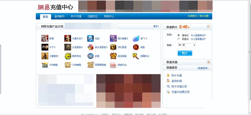Click the lower promotional banner image
251x115 pixels.
click(x=128, y=91)
